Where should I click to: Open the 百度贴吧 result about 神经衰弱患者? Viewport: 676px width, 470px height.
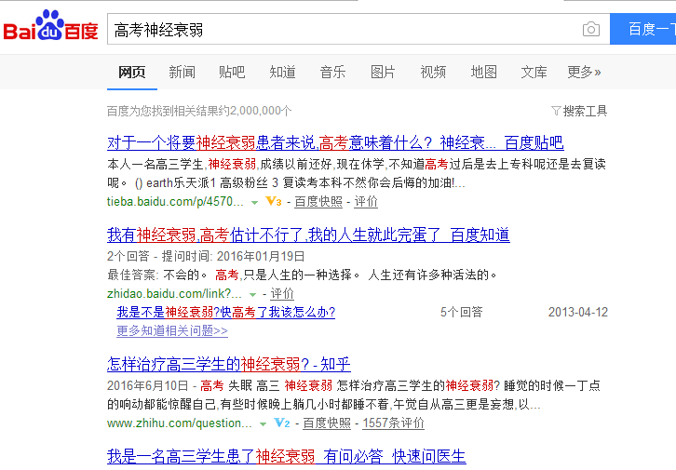(335, 143)
